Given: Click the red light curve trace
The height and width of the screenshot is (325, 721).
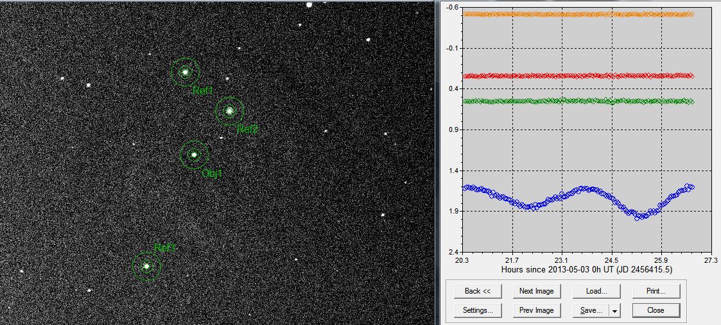Looking at the screenshot, I should 578,76.
